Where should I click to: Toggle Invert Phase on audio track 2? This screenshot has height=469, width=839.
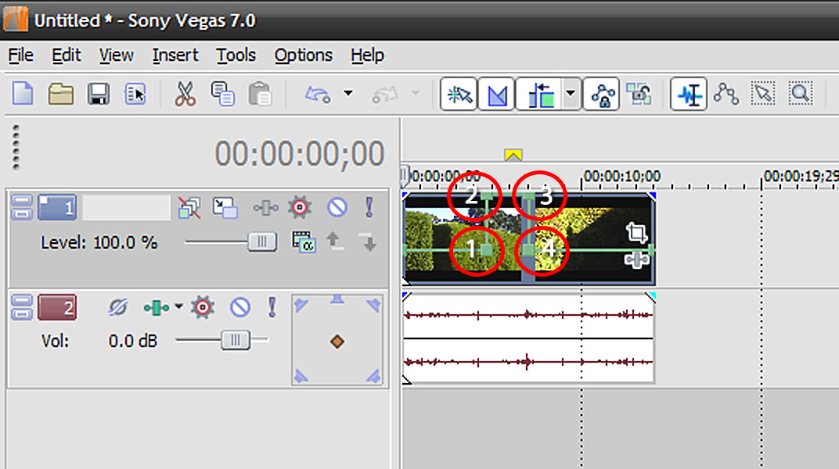pos(117,308)
